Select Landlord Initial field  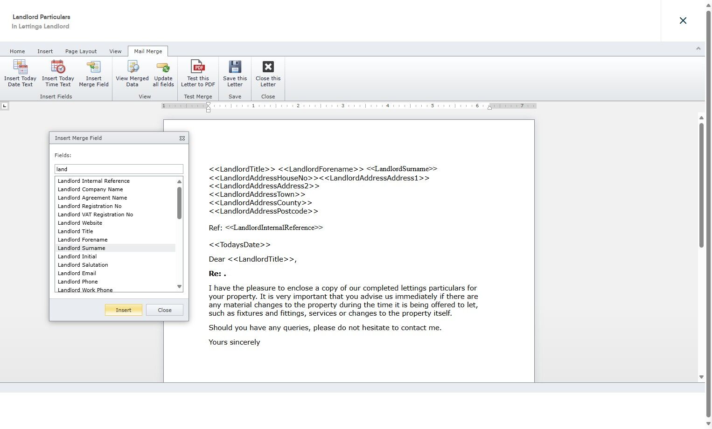115,256
